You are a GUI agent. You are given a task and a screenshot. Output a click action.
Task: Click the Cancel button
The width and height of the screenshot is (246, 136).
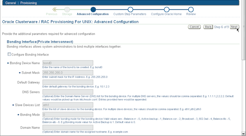pyautogui.click(x=194, y=27)
